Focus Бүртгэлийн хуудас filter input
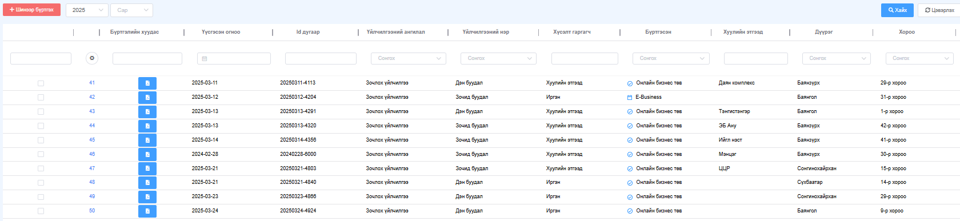 pyautogui.click(x=147, y=58)
